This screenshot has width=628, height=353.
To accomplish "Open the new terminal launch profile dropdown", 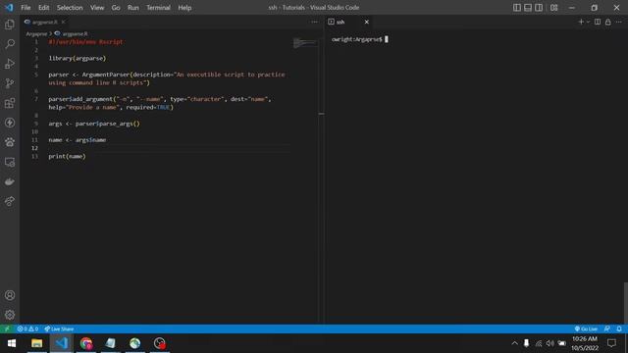I will point(588,22).
